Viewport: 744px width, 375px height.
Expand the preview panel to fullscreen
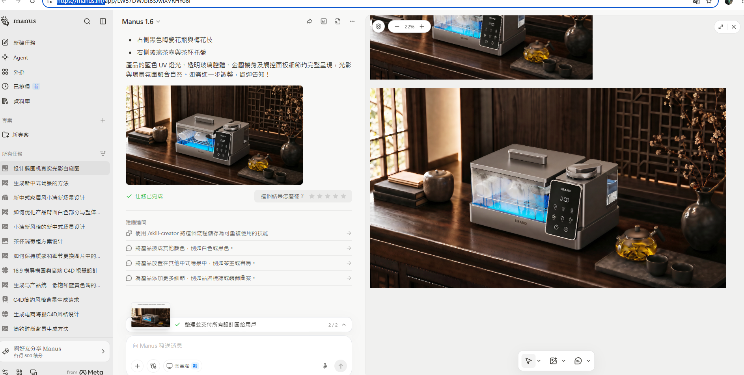721,27
